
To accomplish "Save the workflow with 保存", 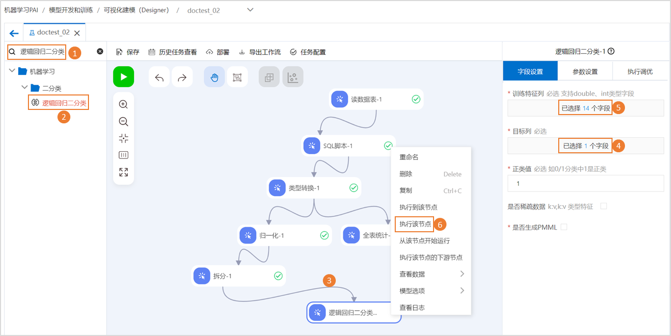I will click(127, 51).
